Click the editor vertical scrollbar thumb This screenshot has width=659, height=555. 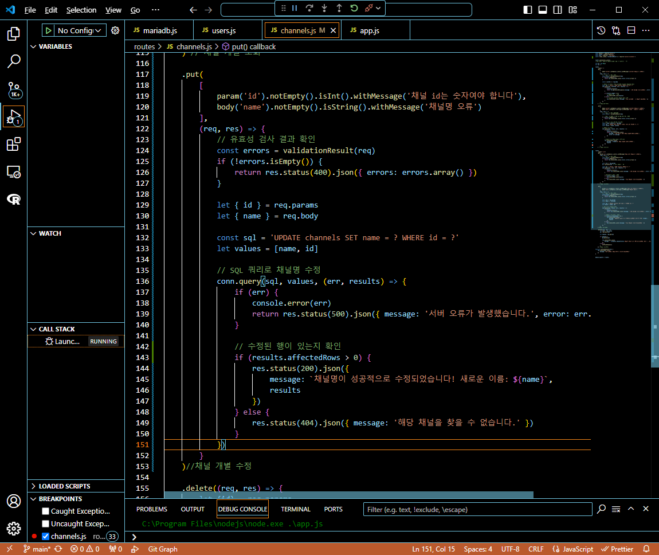pyautogui.click(x=655, y=326)
